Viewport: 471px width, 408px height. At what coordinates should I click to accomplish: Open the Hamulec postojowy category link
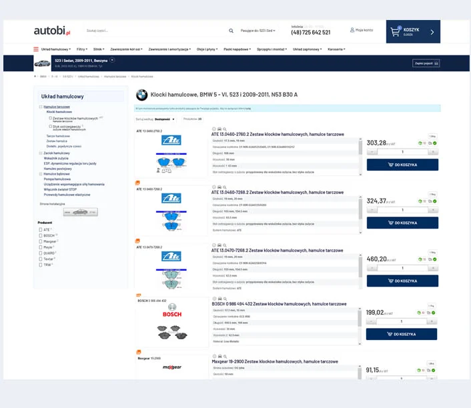[x=57, y=169]
